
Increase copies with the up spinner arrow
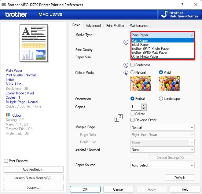[x=144, y=106]
